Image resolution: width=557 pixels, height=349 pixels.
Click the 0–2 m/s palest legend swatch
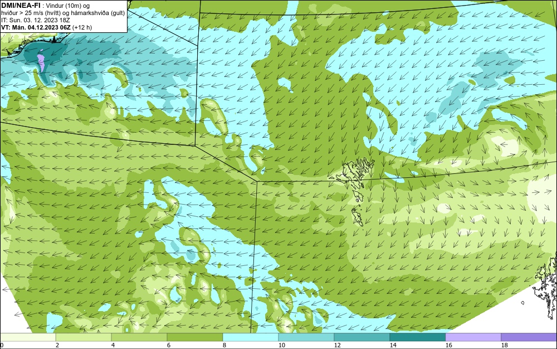[x=28, y=337]
